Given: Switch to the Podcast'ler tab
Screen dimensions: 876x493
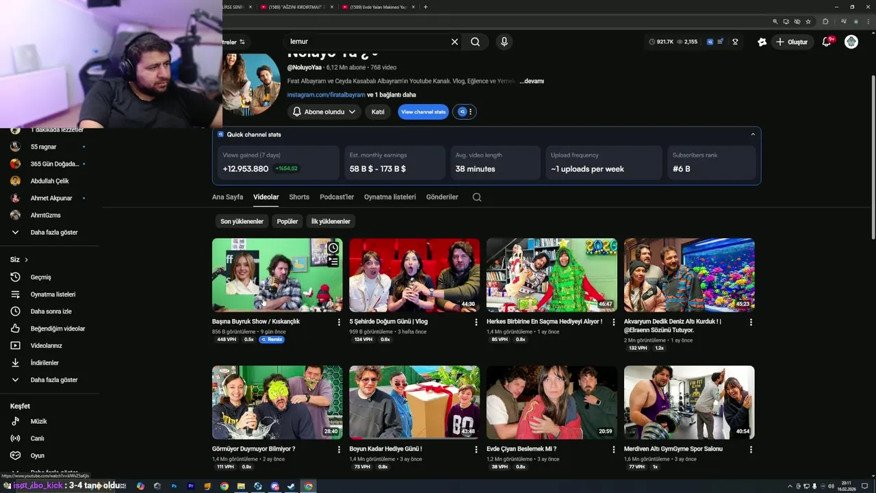Looking at the screenshot, I should tap(337, 197).
